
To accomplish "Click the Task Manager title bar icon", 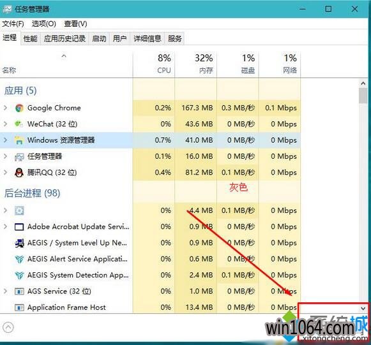I will (7, 9).
